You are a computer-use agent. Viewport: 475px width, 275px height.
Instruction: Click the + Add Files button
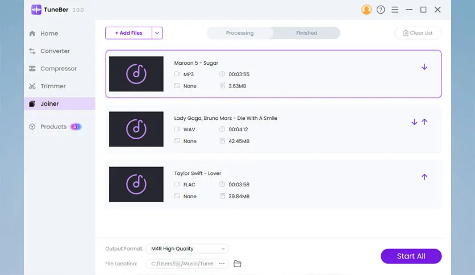[129, 33]
